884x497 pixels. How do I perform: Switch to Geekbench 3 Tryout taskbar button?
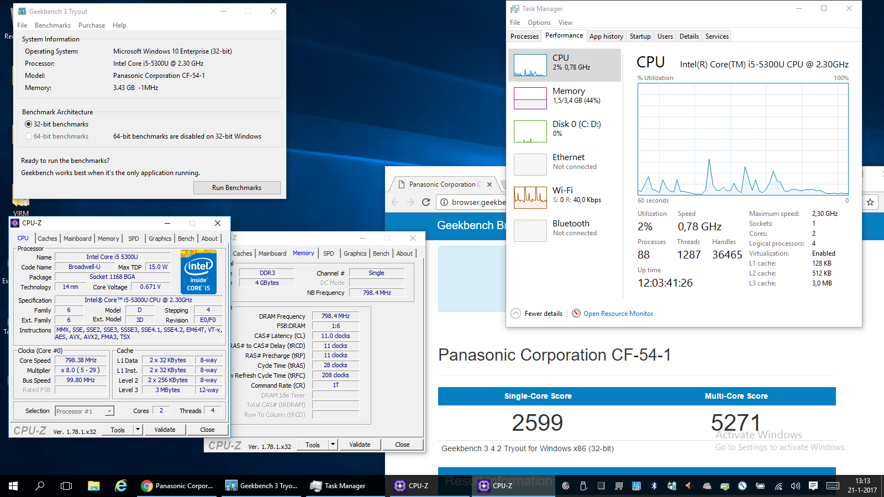coord(261,486)
